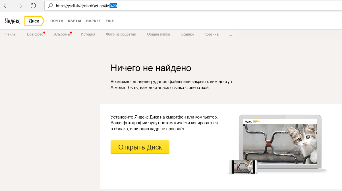Click the yellow Открыть Диск button
This screenshot has width=342, height=191.
pyautogui.click(x=140, y=147)
